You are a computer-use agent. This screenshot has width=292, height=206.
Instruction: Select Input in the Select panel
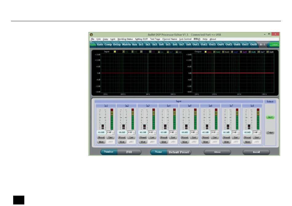pos(270,117)
